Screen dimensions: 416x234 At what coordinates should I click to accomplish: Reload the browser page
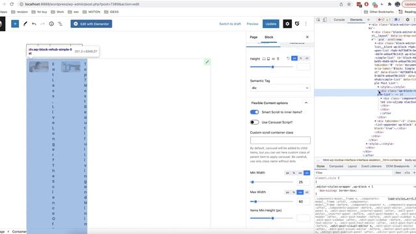pyautogui.click(x=12, y=5)
